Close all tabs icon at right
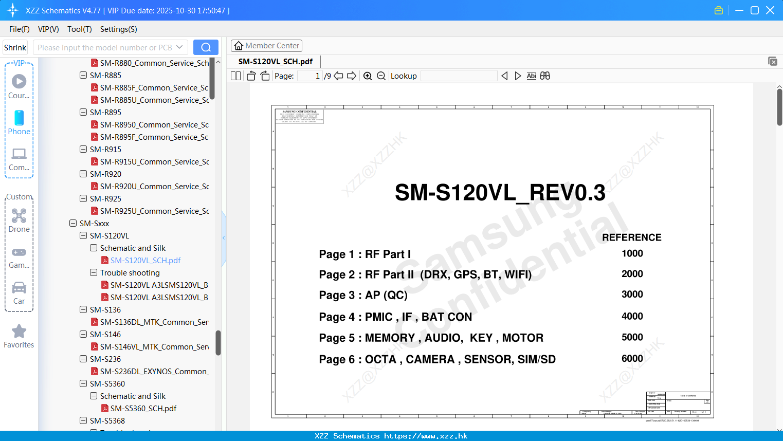Screen dimensions: 783x441 coord(773,61)
